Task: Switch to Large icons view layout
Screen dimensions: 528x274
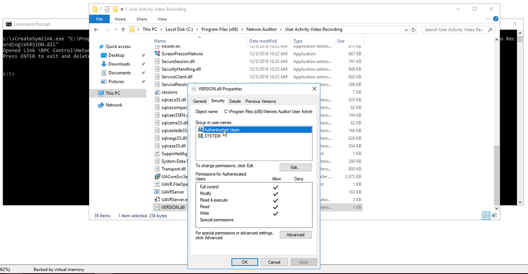Action: pos(494,216)
